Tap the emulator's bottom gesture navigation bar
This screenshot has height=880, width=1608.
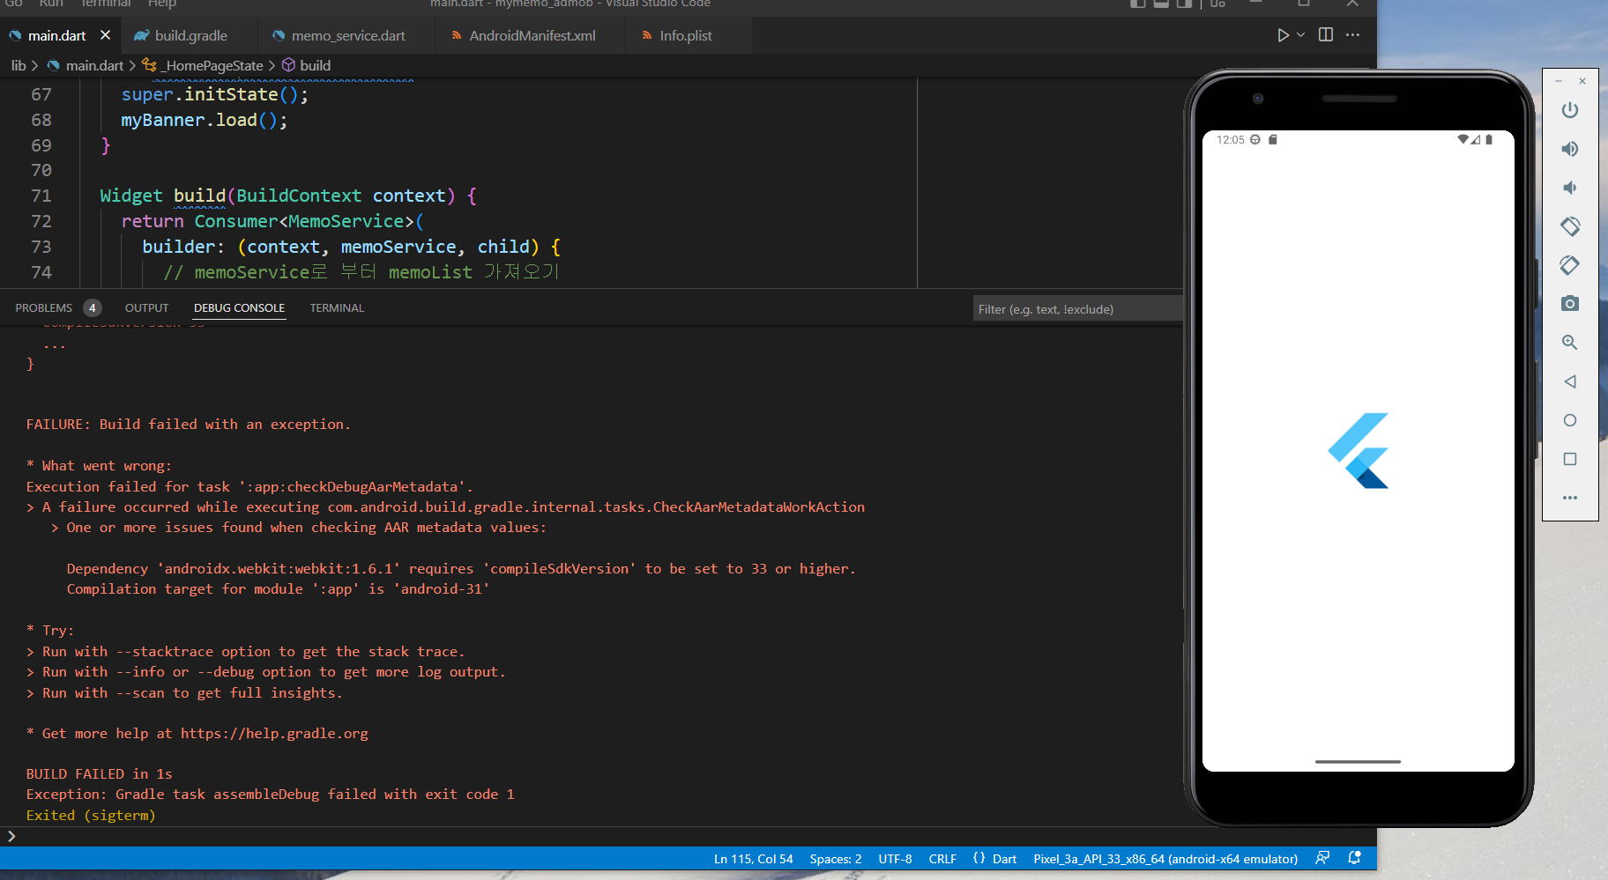click(x=1358, y=761)
